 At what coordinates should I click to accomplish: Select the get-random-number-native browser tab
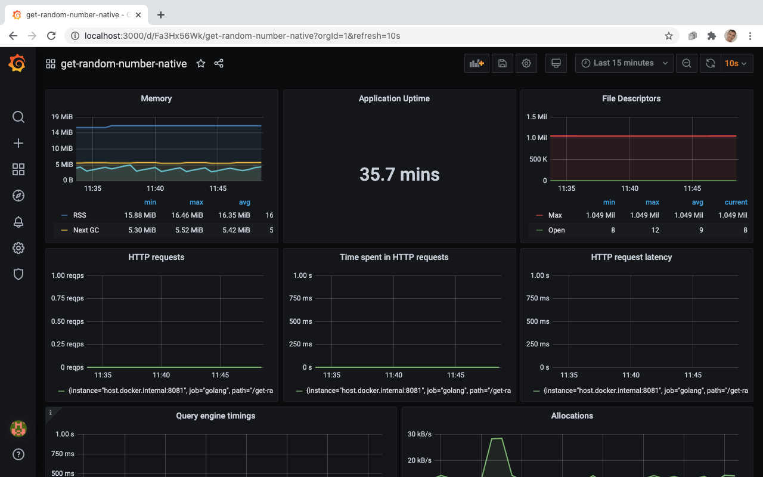click(77, 15)
